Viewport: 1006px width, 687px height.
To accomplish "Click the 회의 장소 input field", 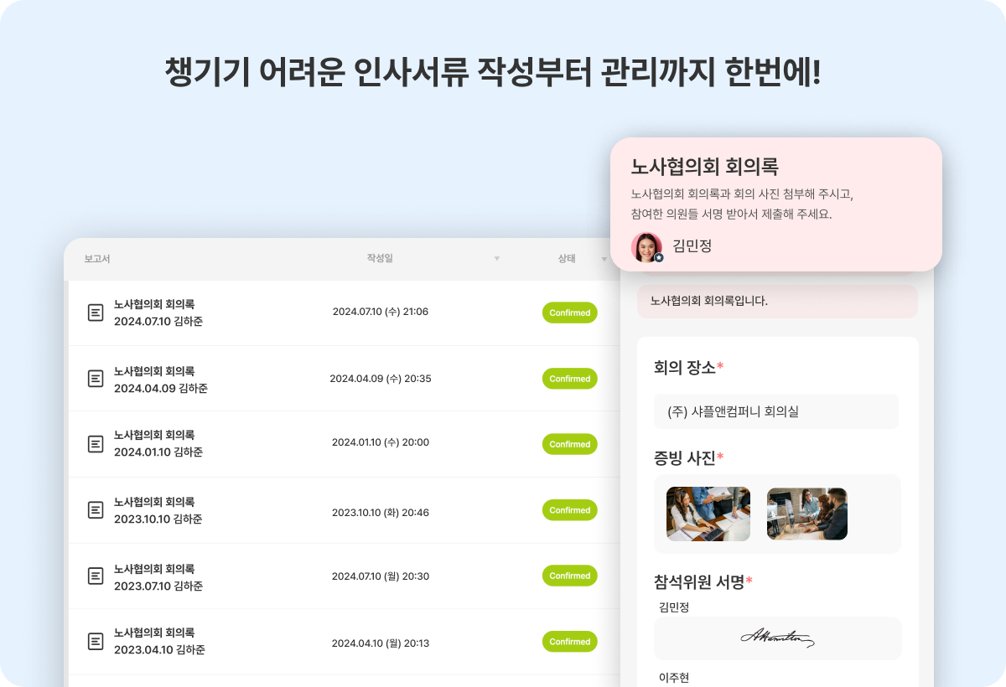I will [x=776, y=411].
